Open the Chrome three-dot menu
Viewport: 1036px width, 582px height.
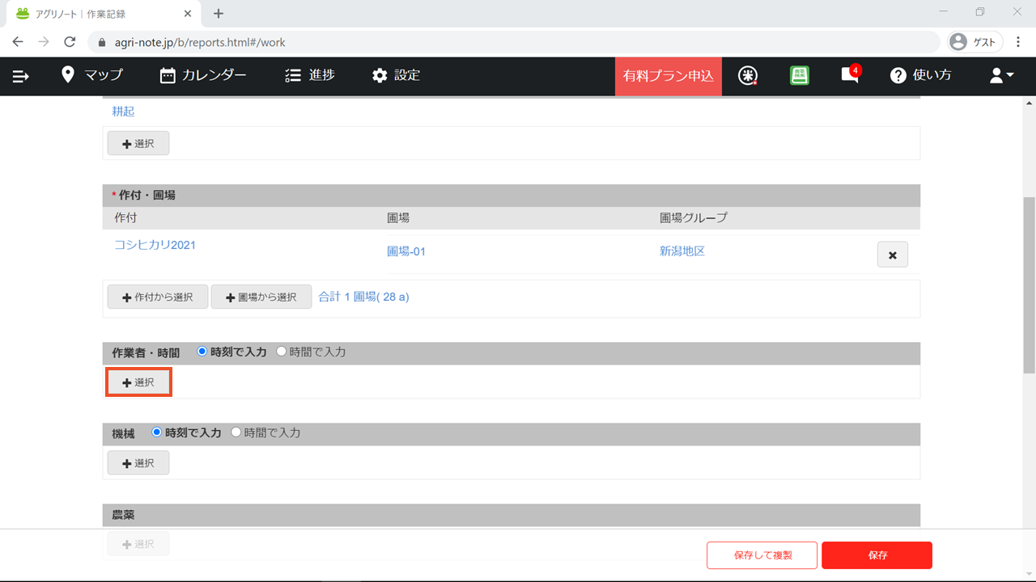pos(1018,42)
